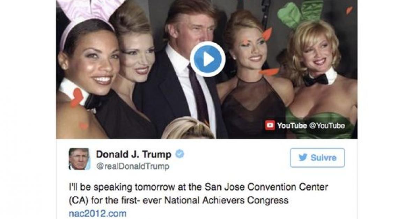Click the YouTube label text on video

coord(292,126)
